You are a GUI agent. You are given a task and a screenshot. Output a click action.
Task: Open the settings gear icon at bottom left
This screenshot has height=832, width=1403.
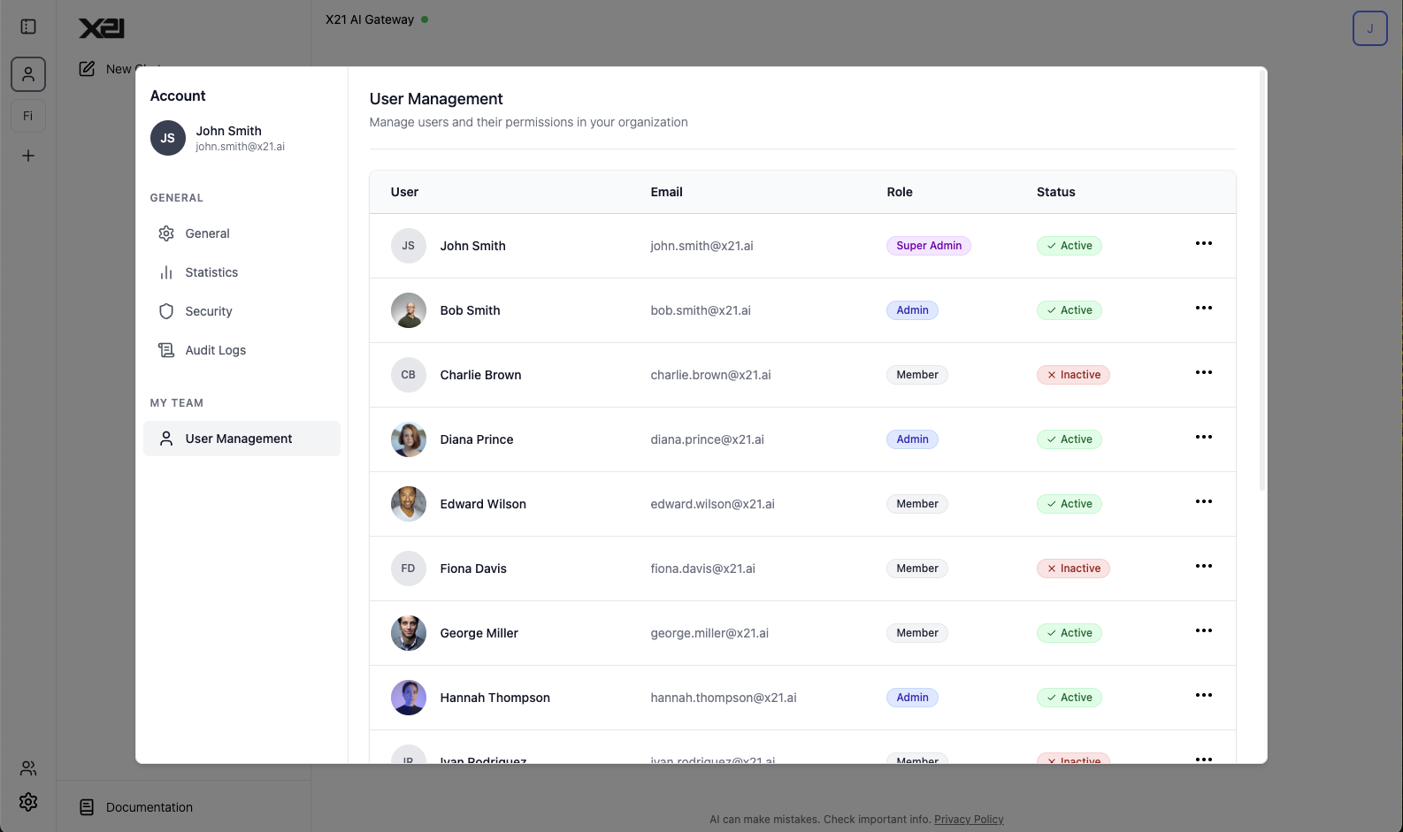click(28, 802)
